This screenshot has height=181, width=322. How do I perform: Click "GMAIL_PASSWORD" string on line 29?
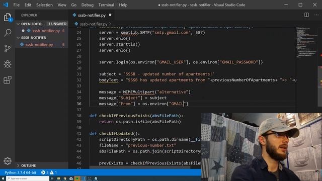(x=239, y=62)
